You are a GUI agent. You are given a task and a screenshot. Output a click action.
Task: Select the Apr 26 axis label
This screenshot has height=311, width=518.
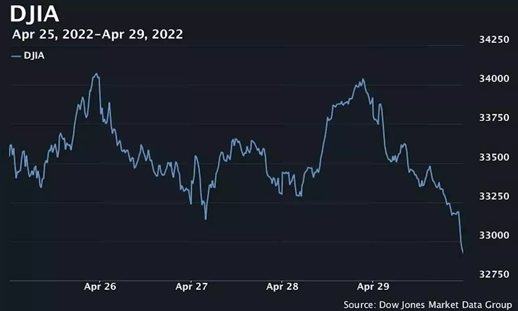(100, 287)
